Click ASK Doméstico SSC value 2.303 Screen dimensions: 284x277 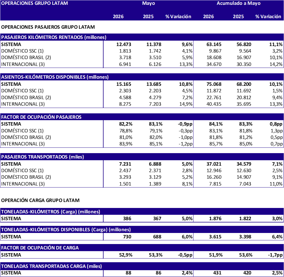pos(125,91)
